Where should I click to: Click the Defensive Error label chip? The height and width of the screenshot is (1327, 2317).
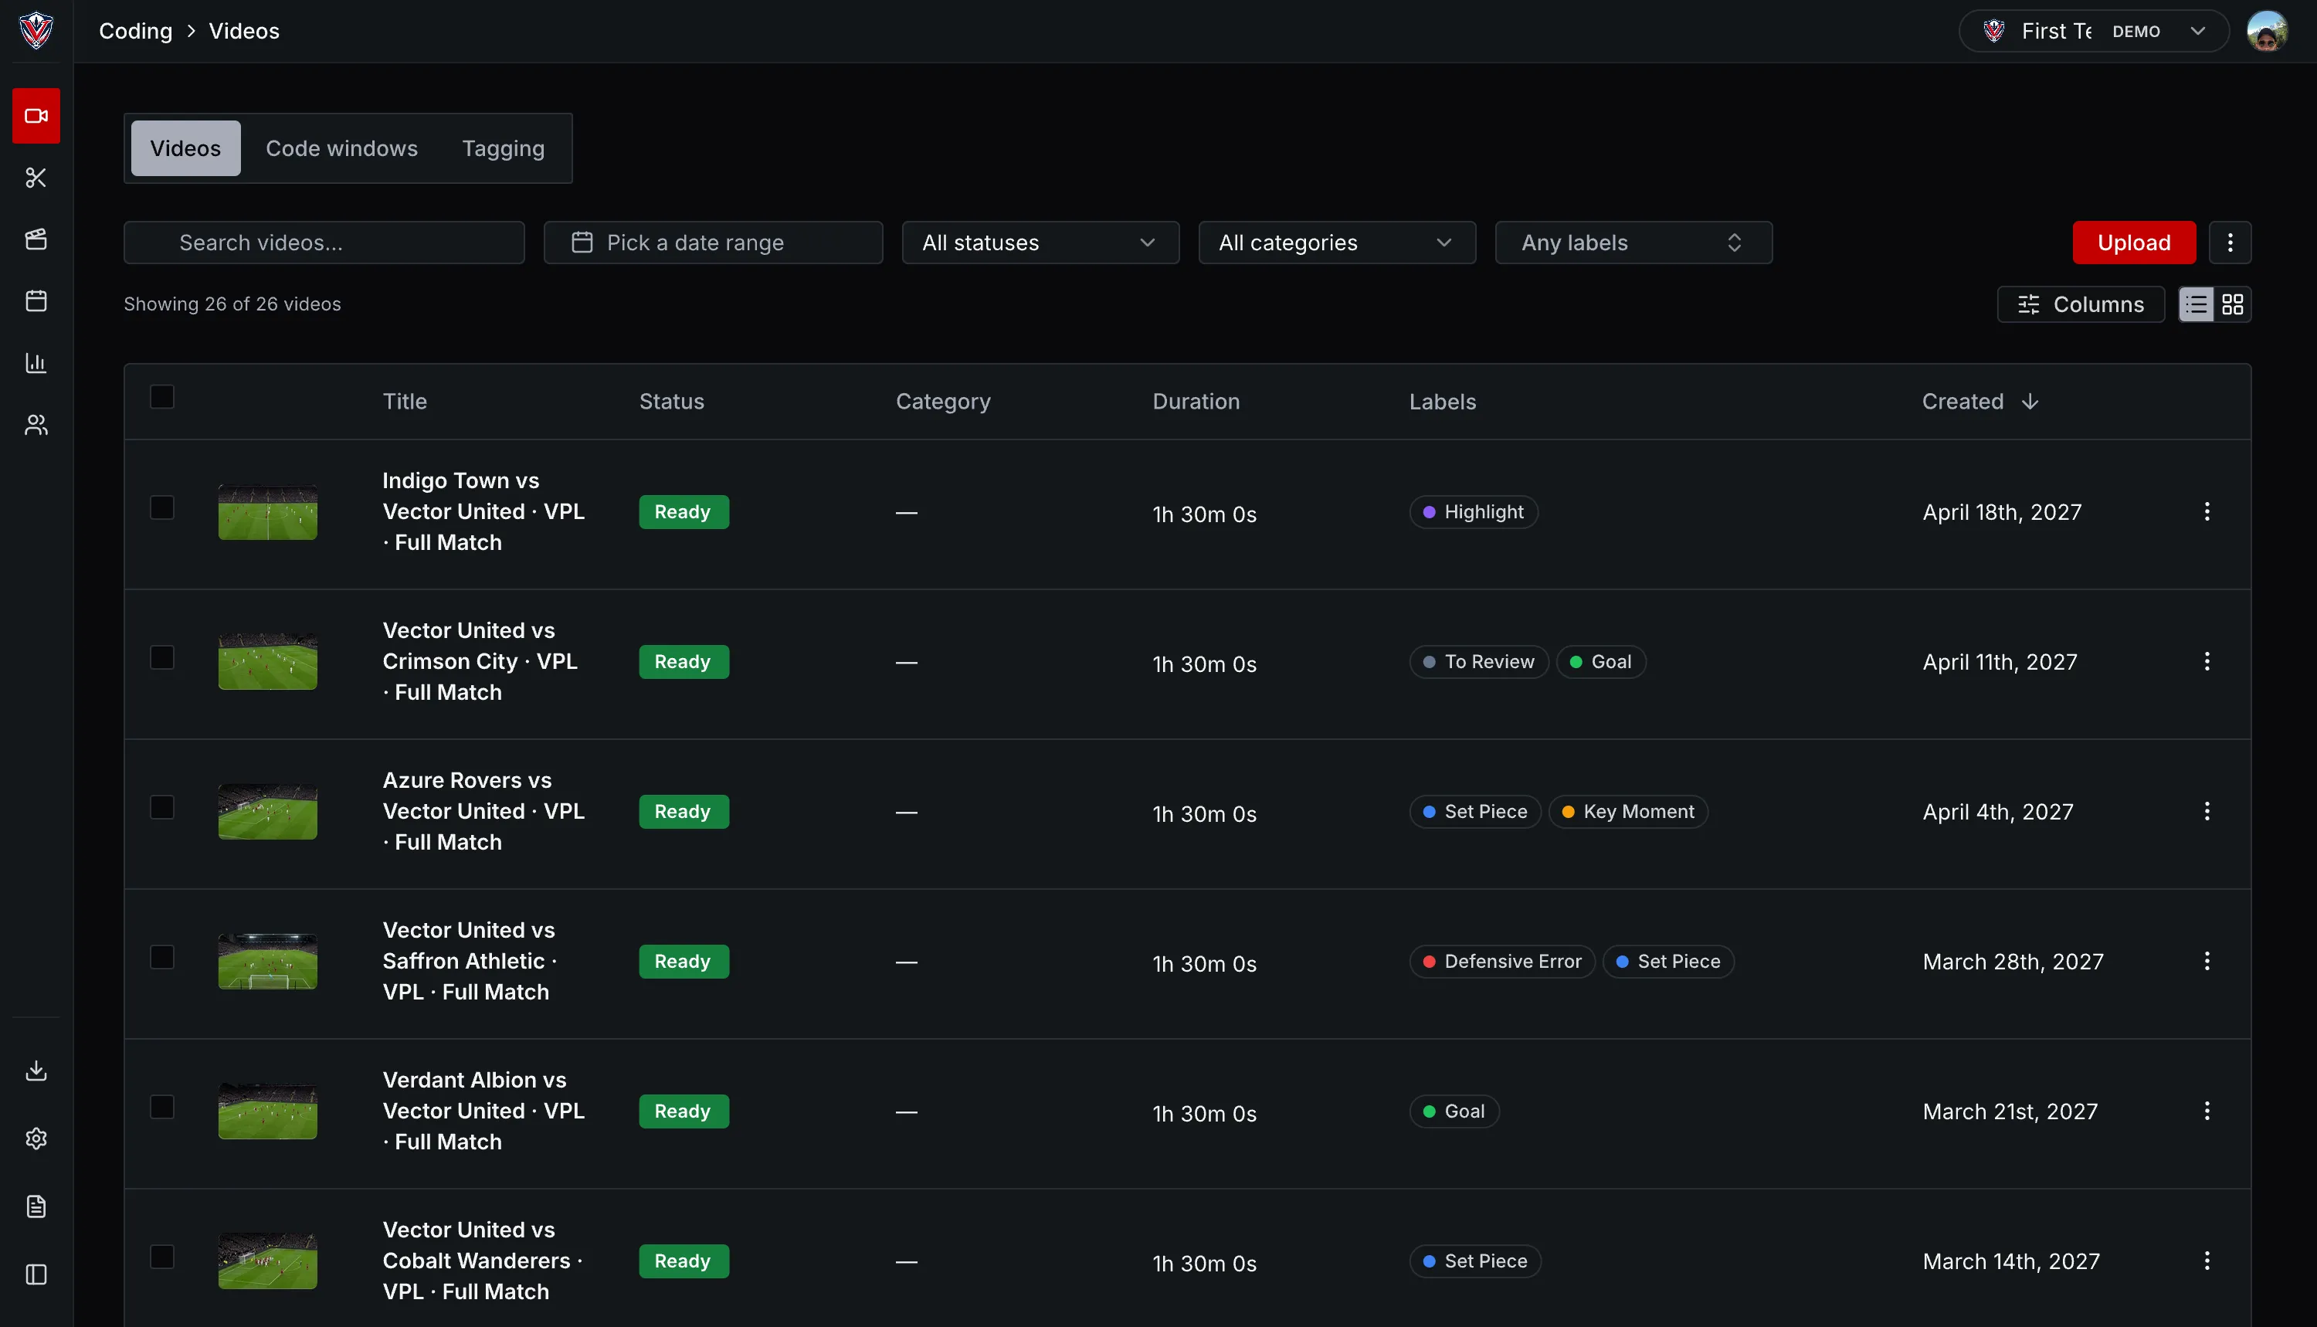point(1502,962)
